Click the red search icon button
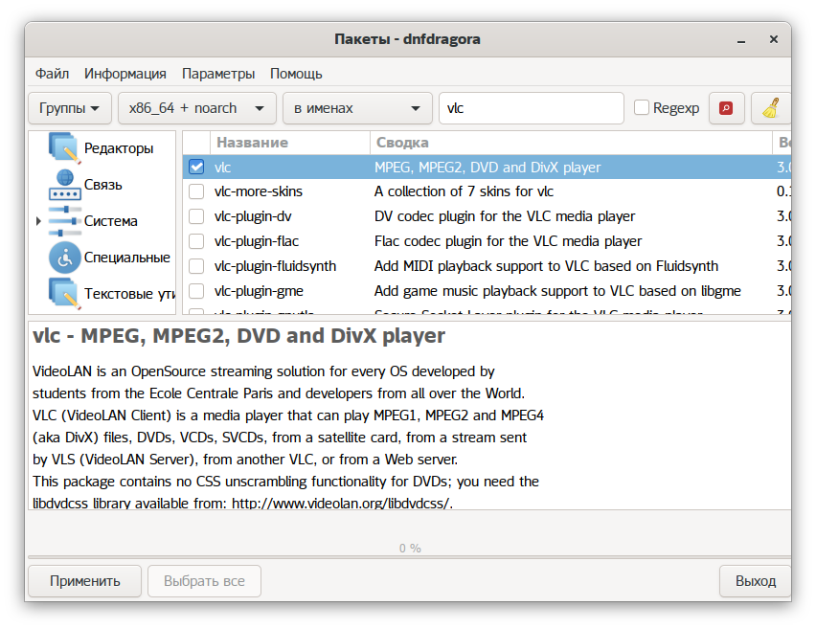This screenshot has height=629, width=816. (726, 108)
